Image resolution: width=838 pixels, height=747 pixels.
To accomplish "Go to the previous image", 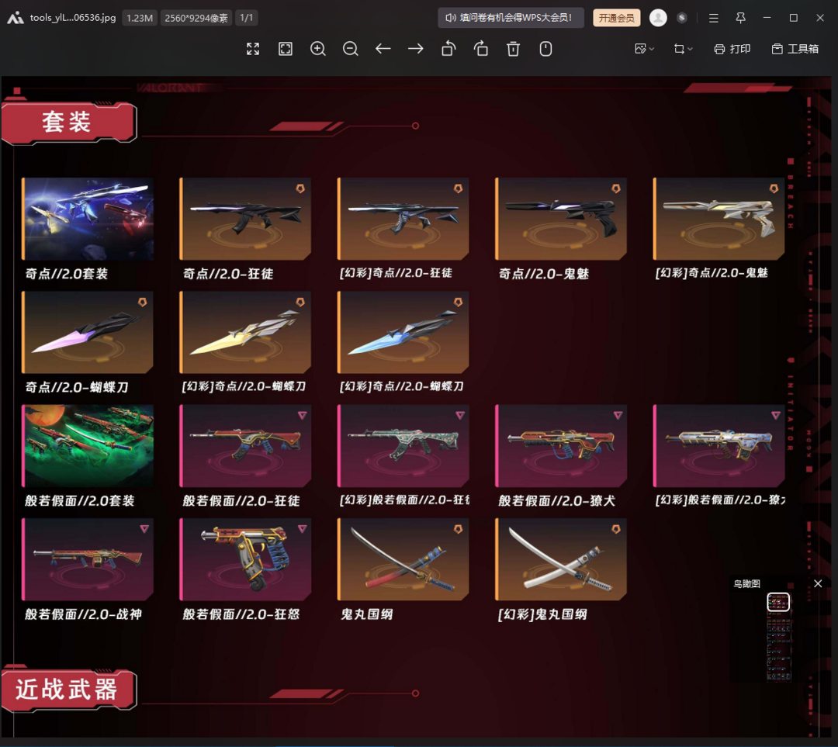I will click(x=383, y=49).
